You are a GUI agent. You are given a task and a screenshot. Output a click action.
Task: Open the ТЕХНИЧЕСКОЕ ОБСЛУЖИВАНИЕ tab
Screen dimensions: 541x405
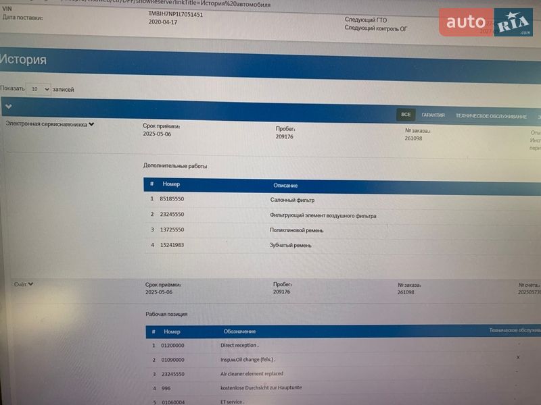point(490,116)
